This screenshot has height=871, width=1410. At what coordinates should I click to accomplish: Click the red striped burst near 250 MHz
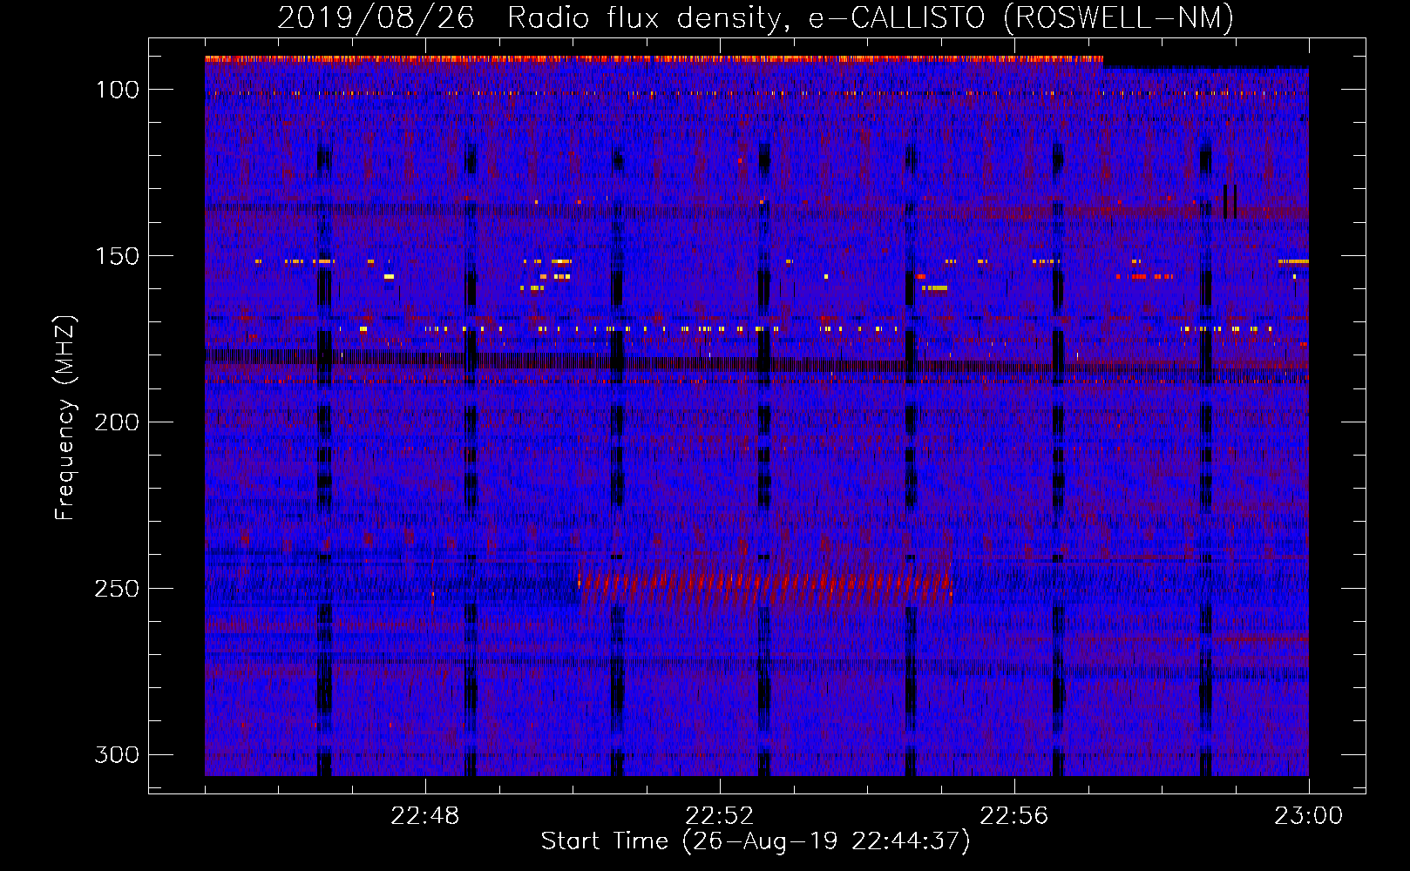click(765, 586)
